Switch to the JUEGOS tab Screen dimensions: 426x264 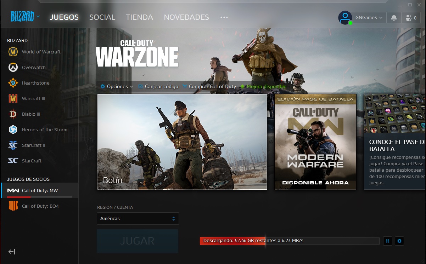click(x=64, y=17)
